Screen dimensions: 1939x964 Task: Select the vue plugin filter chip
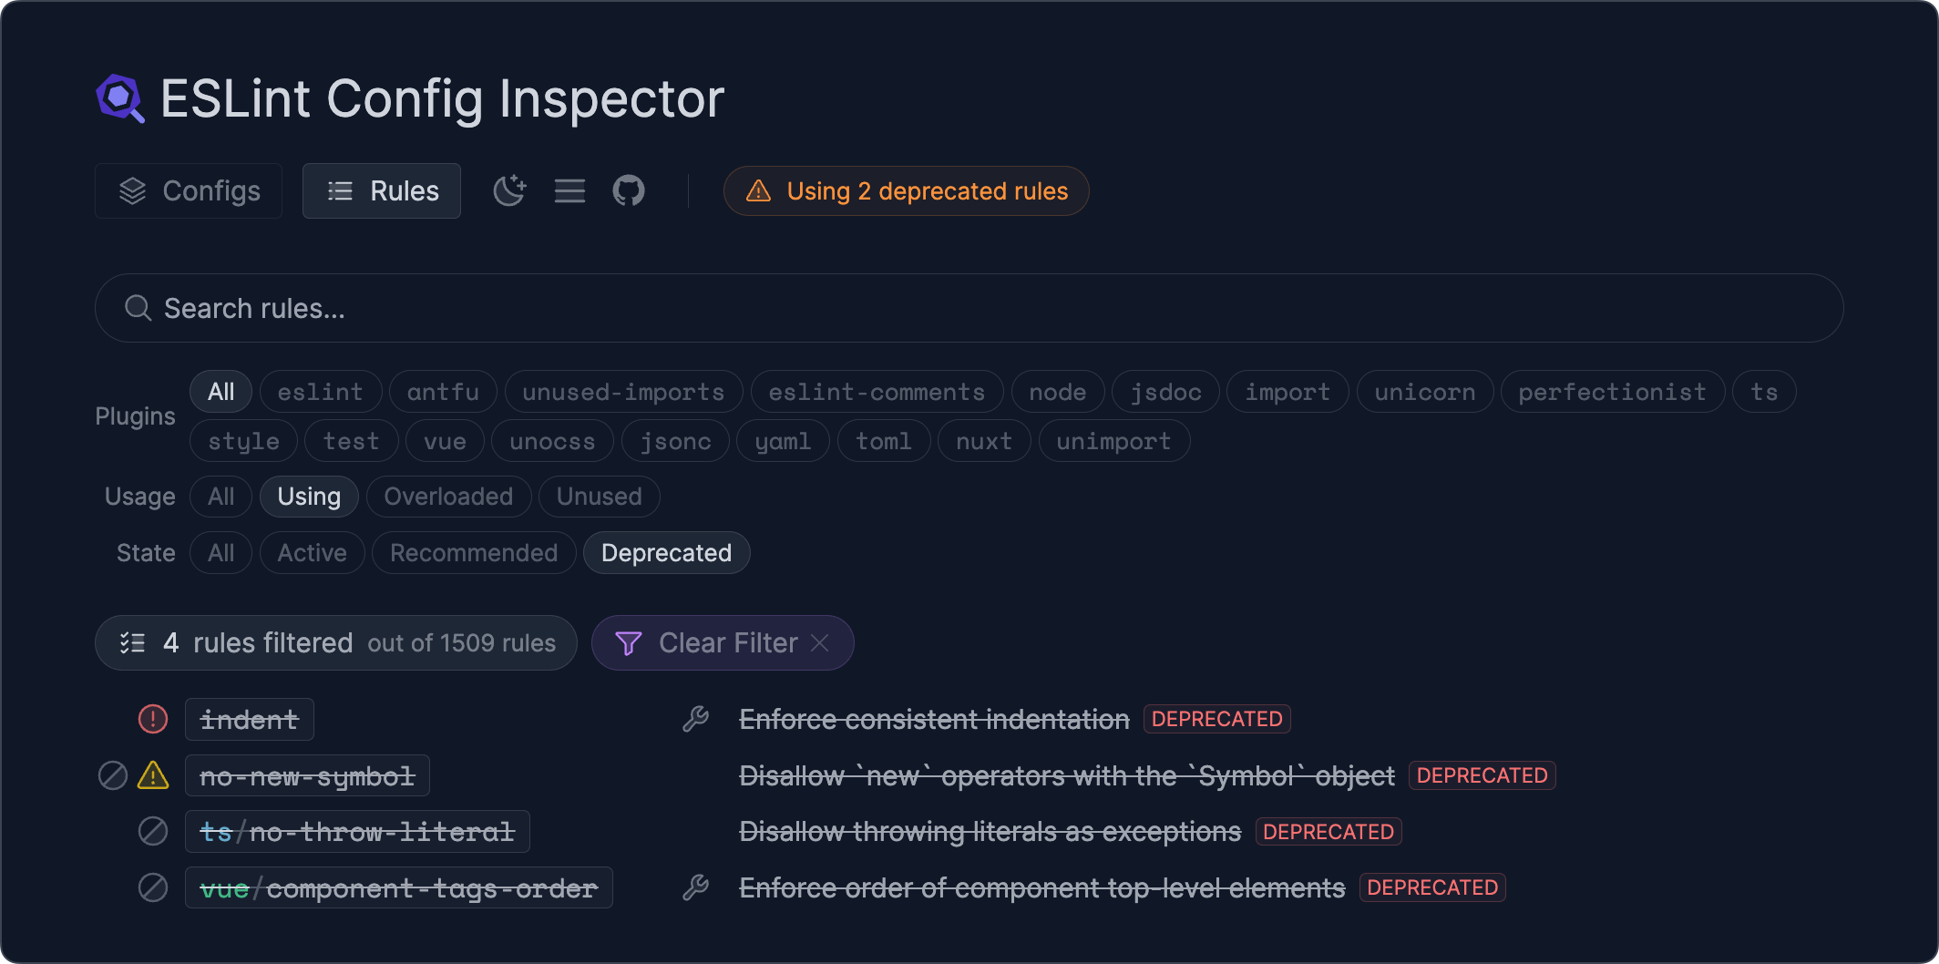coord(445,441)
